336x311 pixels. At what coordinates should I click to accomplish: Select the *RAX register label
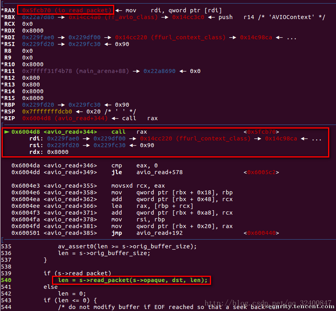click(8, 10)
